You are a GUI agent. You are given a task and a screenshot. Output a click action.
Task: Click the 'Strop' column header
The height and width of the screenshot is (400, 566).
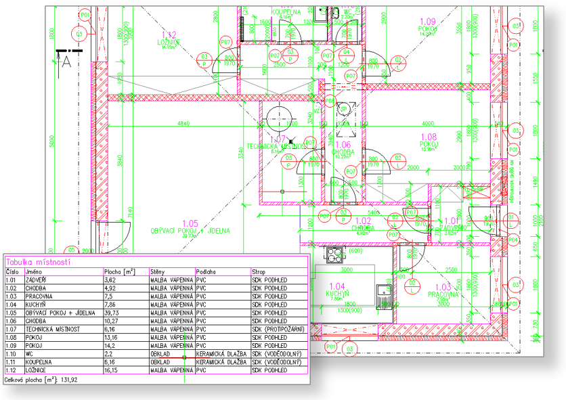click(259, 272)
